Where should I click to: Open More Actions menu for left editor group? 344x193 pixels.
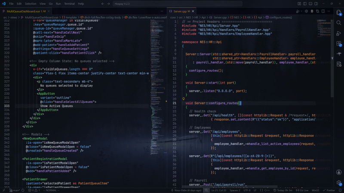[x=162, y=12]
